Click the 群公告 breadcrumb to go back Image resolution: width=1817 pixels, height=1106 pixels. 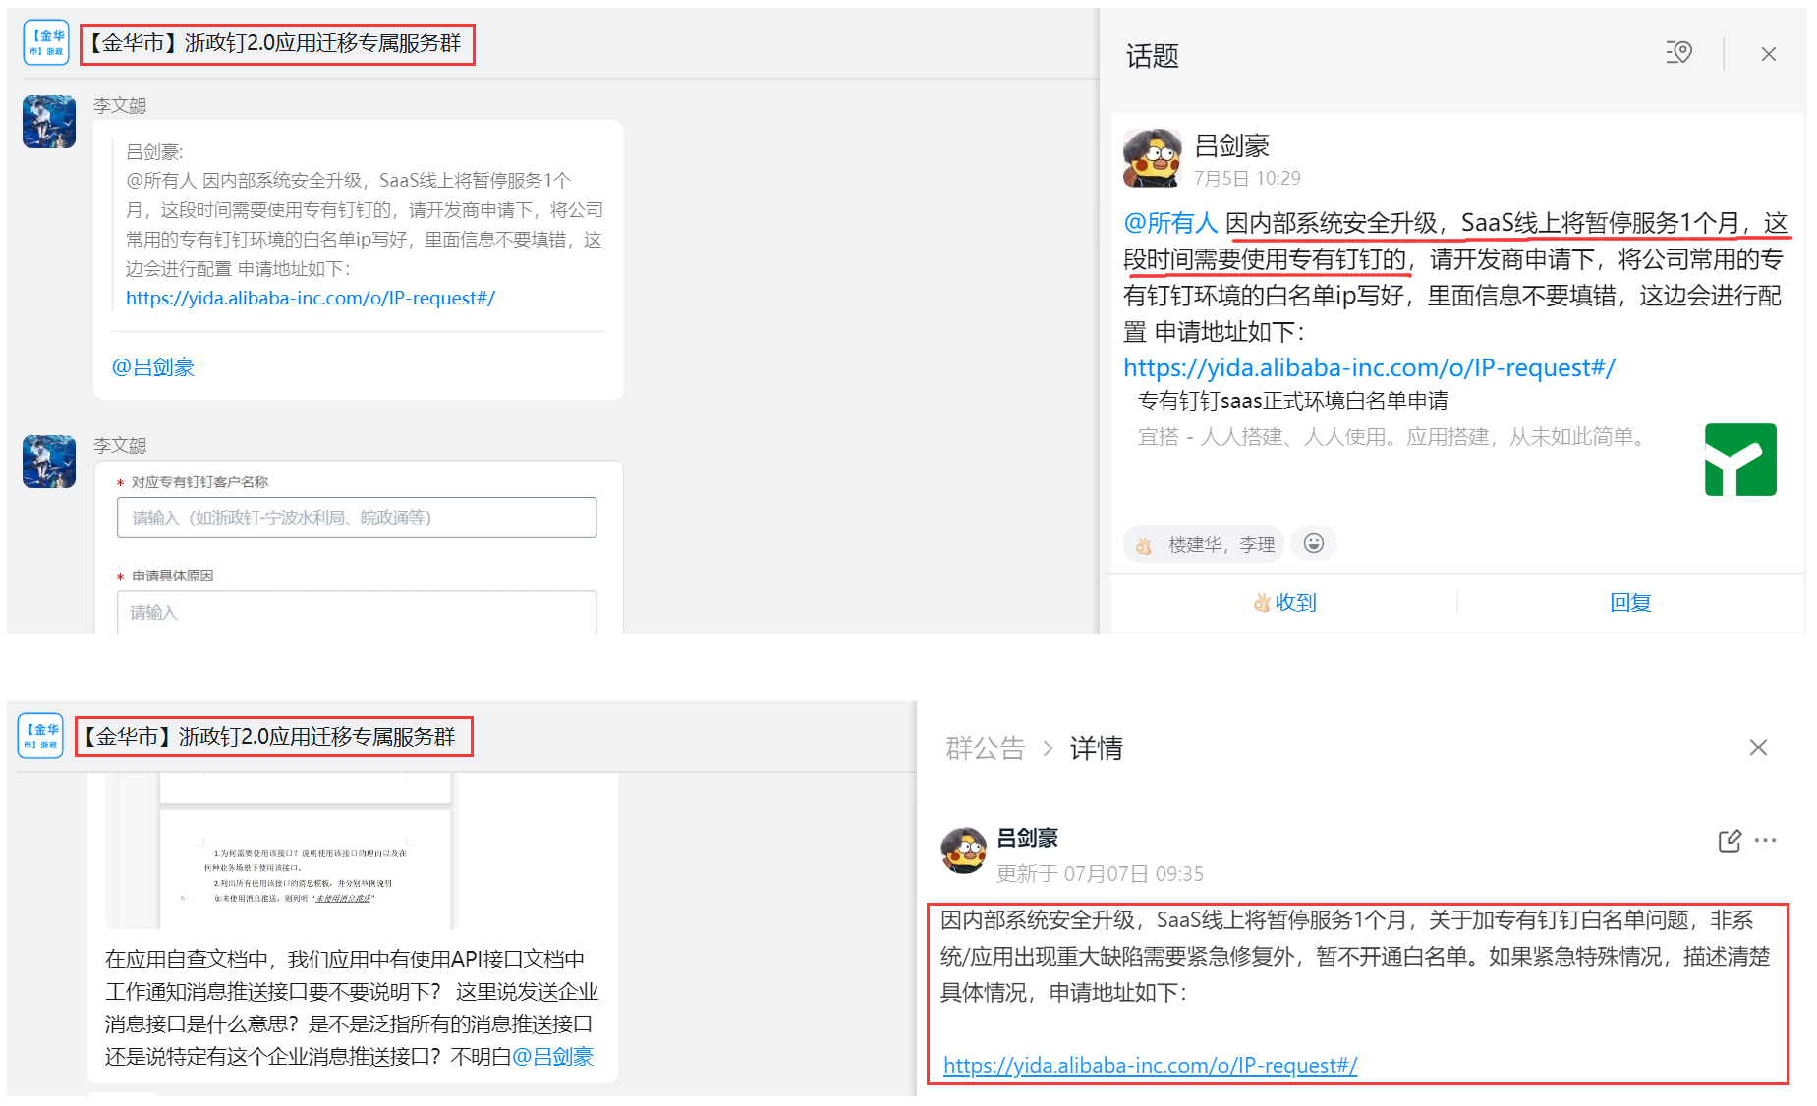pos(986,748)
